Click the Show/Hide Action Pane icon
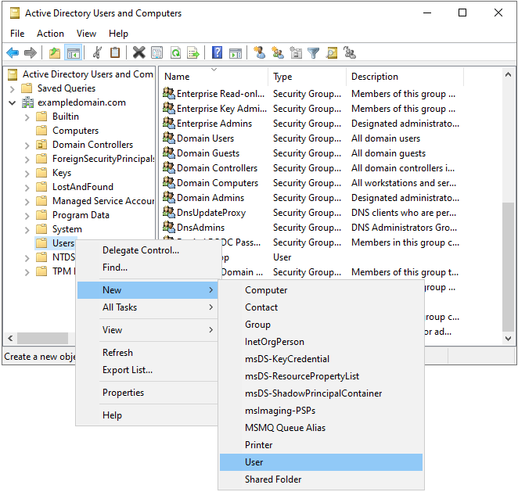 236,53
